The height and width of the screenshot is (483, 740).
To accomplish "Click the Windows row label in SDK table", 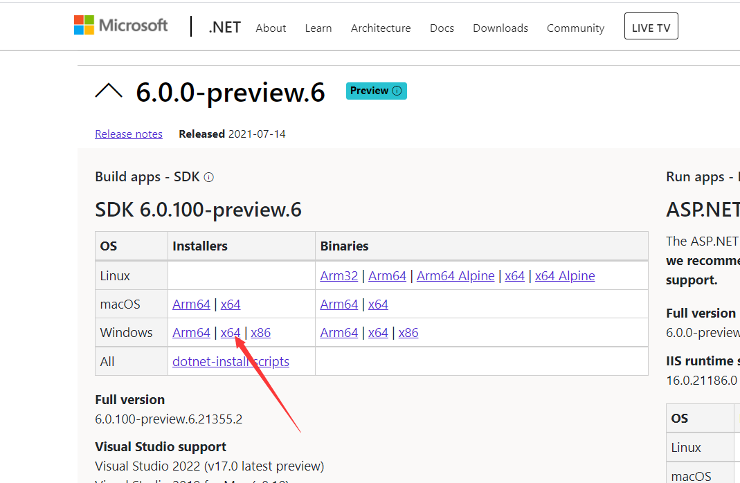I will point(126,333).
